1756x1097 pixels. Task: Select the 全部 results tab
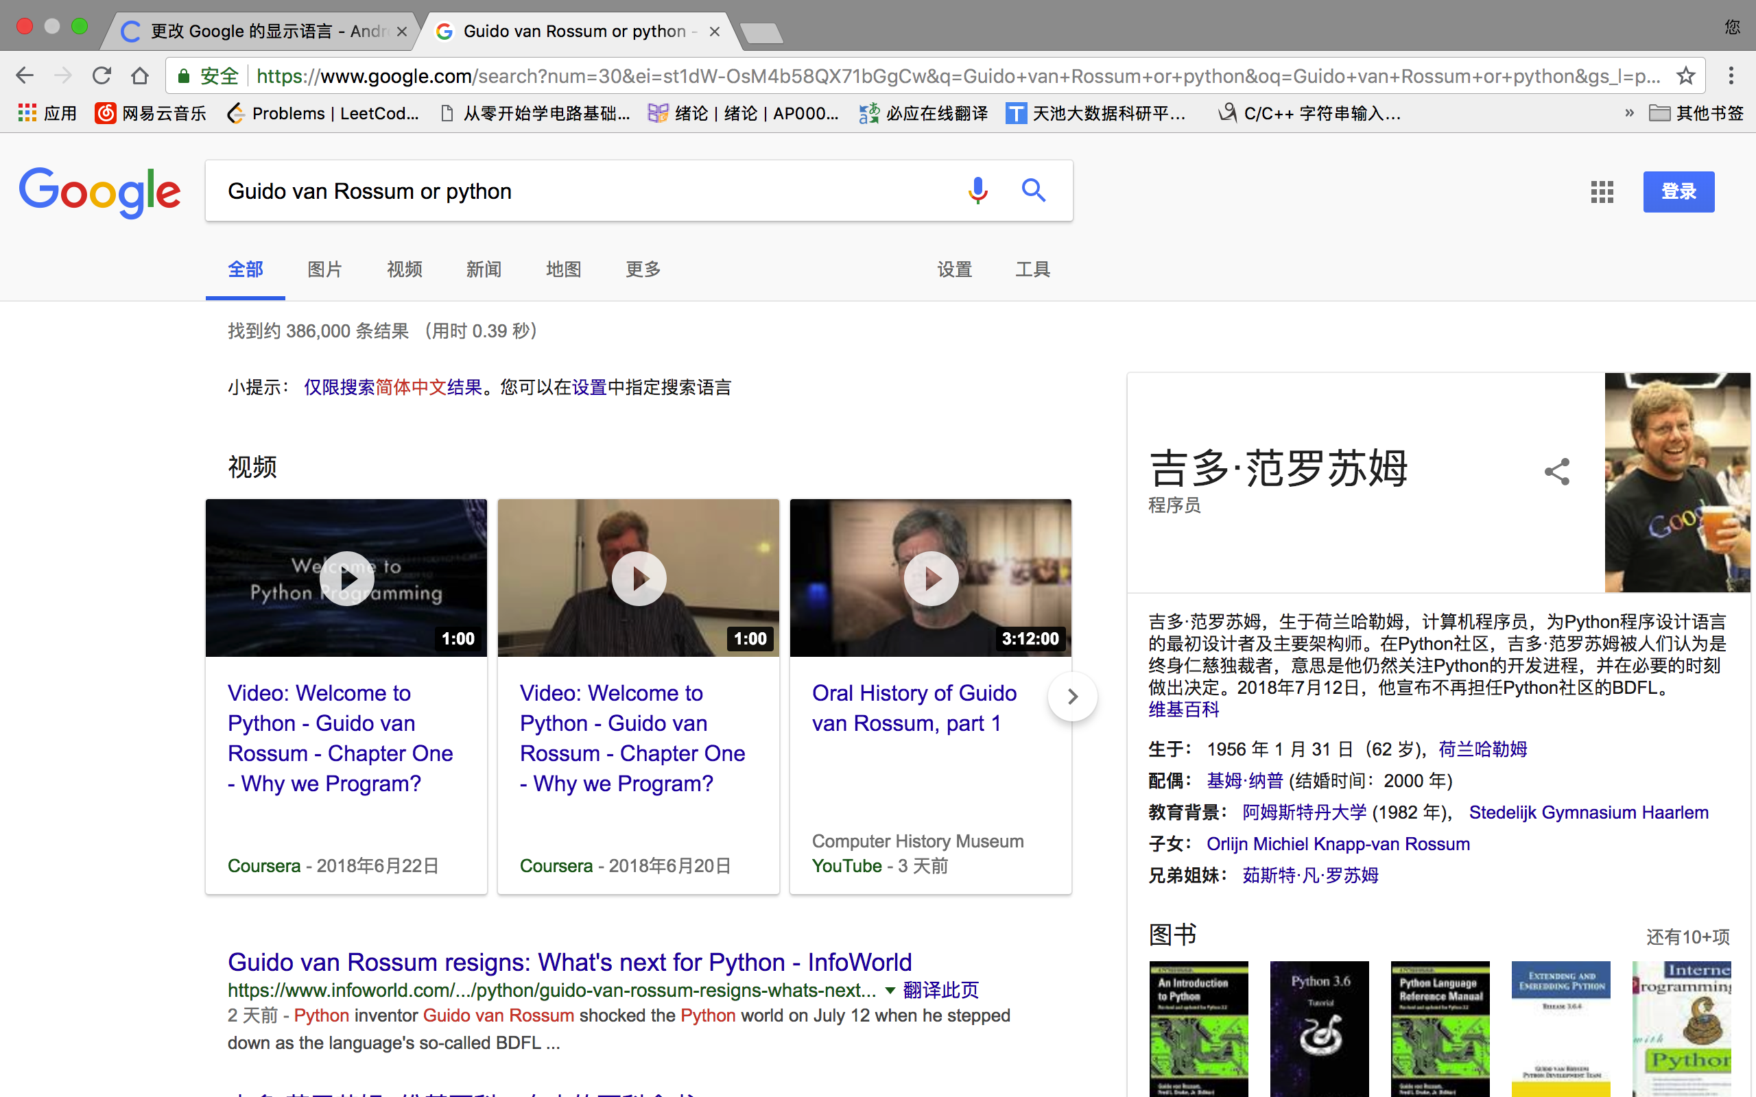click(246, 270)
